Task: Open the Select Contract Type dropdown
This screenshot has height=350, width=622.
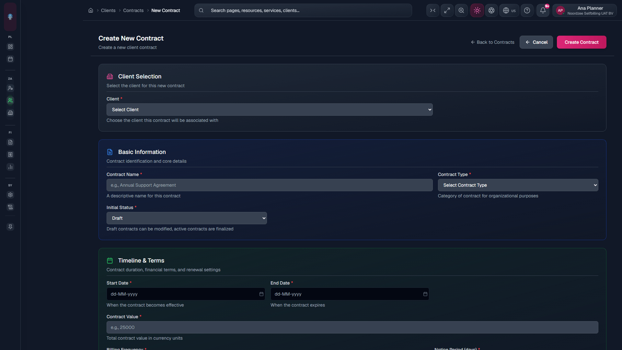Action: (518, 185)
